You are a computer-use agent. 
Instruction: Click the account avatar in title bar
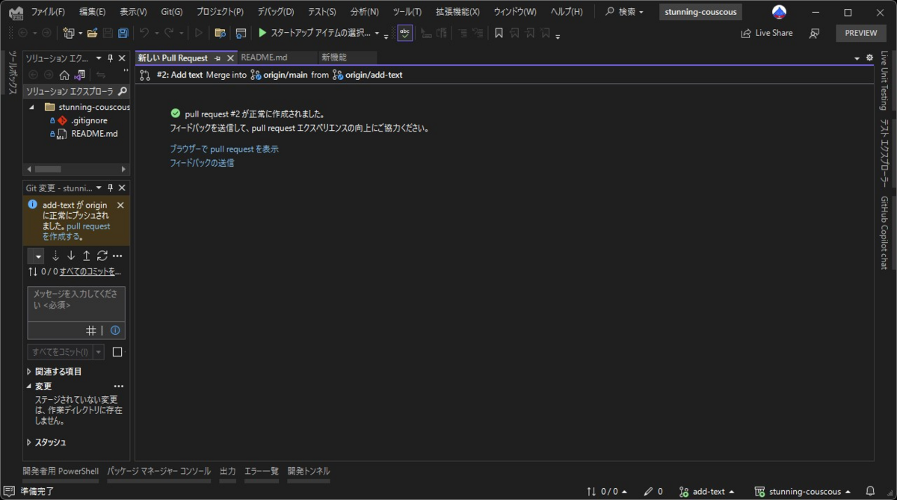779,12
